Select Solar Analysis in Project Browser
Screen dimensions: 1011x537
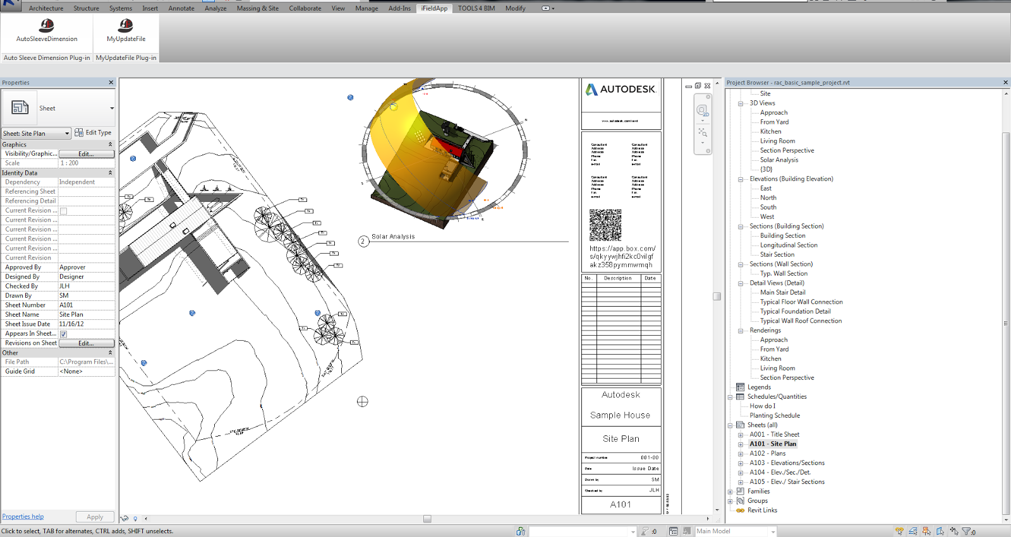(778, 160)
